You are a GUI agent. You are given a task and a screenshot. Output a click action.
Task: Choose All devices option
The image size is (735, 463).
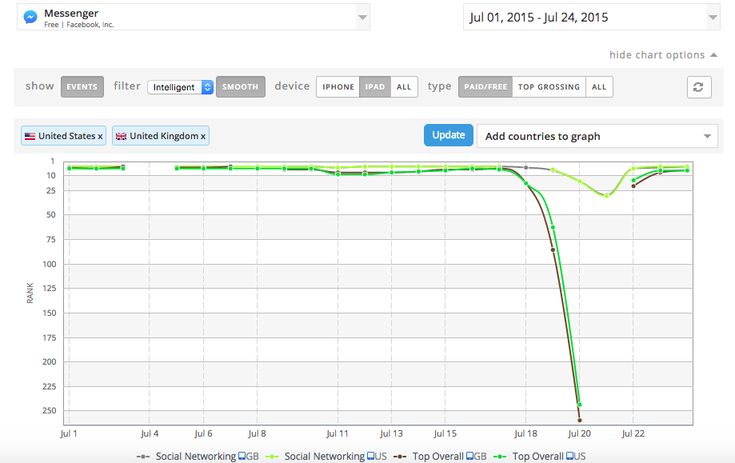[x=404, y=87]
